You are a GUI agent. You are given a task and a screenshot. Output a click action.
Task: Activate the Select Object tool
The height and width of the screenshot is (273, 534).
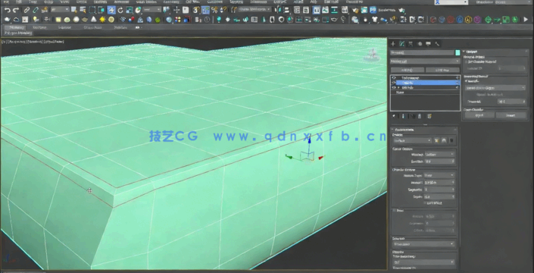tap(74, 10)
